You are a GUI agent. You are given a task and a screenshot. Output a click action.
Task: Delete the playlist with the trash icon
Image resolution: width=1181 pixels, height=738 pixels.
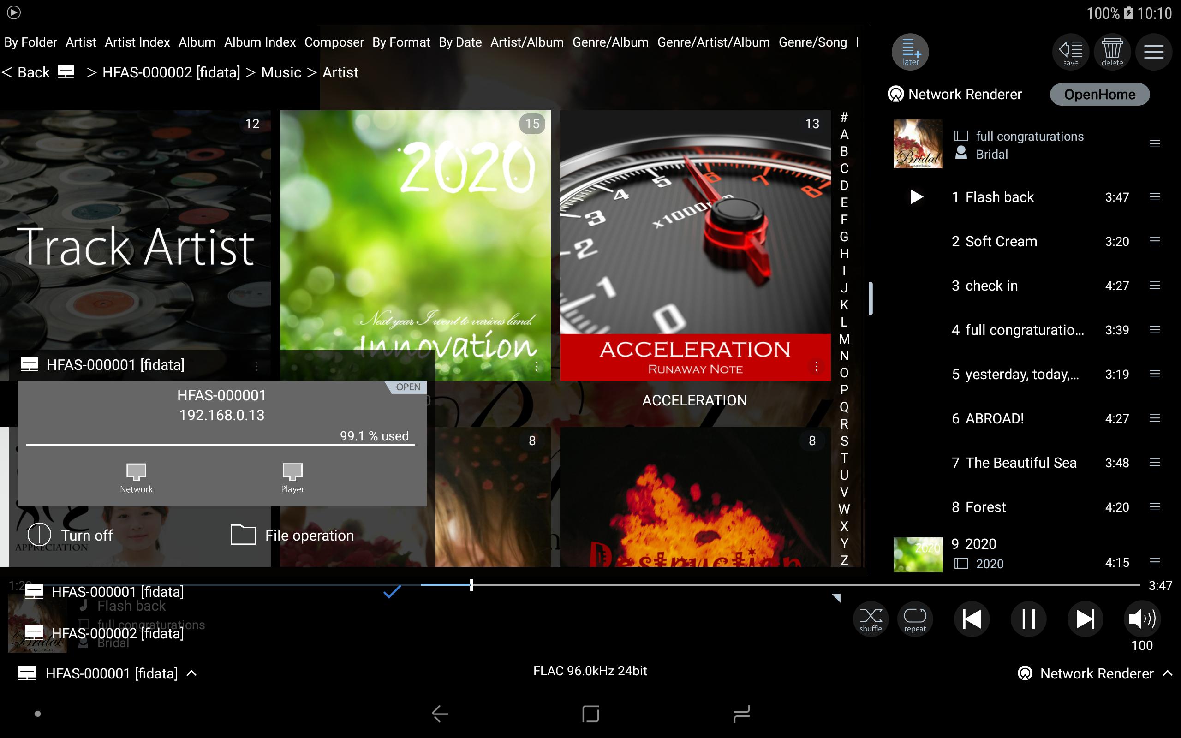(1112, 52)
